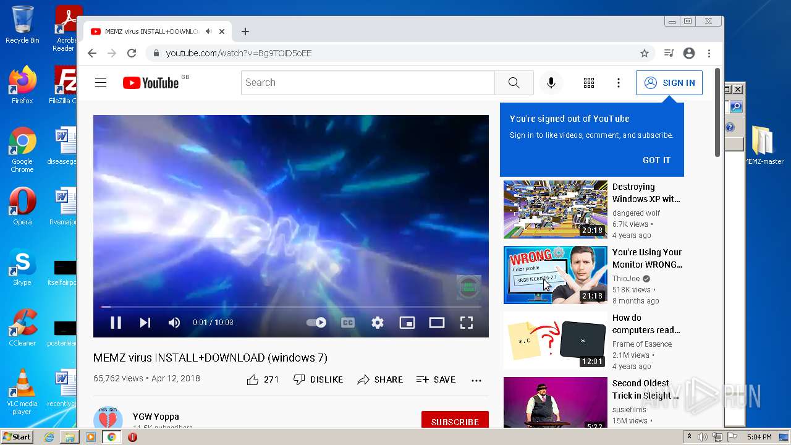Open Second Oldest Trick in Sleight video
Viewport: 791px width, 445px height.
[556, 402]
